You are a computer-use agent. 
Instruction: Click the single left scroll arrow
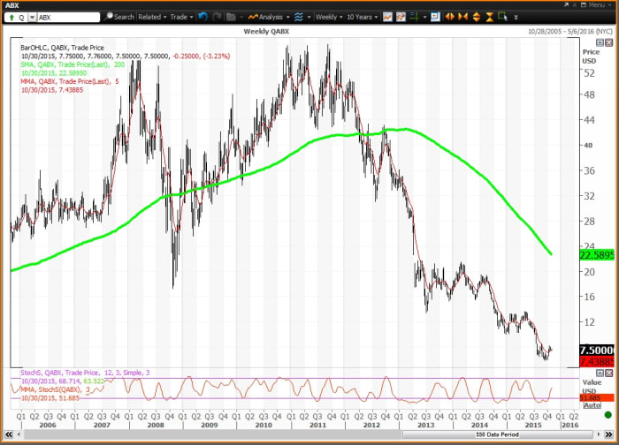coord(19,434)
